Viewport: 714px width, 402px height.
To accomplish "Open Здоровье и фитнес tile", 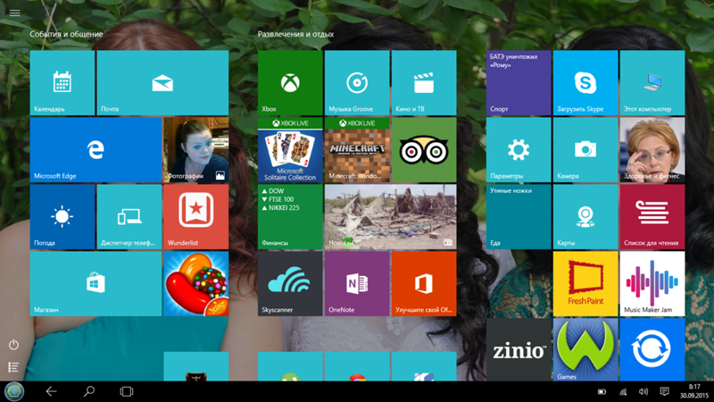I will click(x=652, y=149).
